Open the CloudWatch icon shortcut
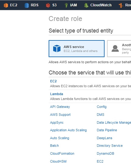Image resolution: width=131 pixels, height=165 pixels. 86,5
